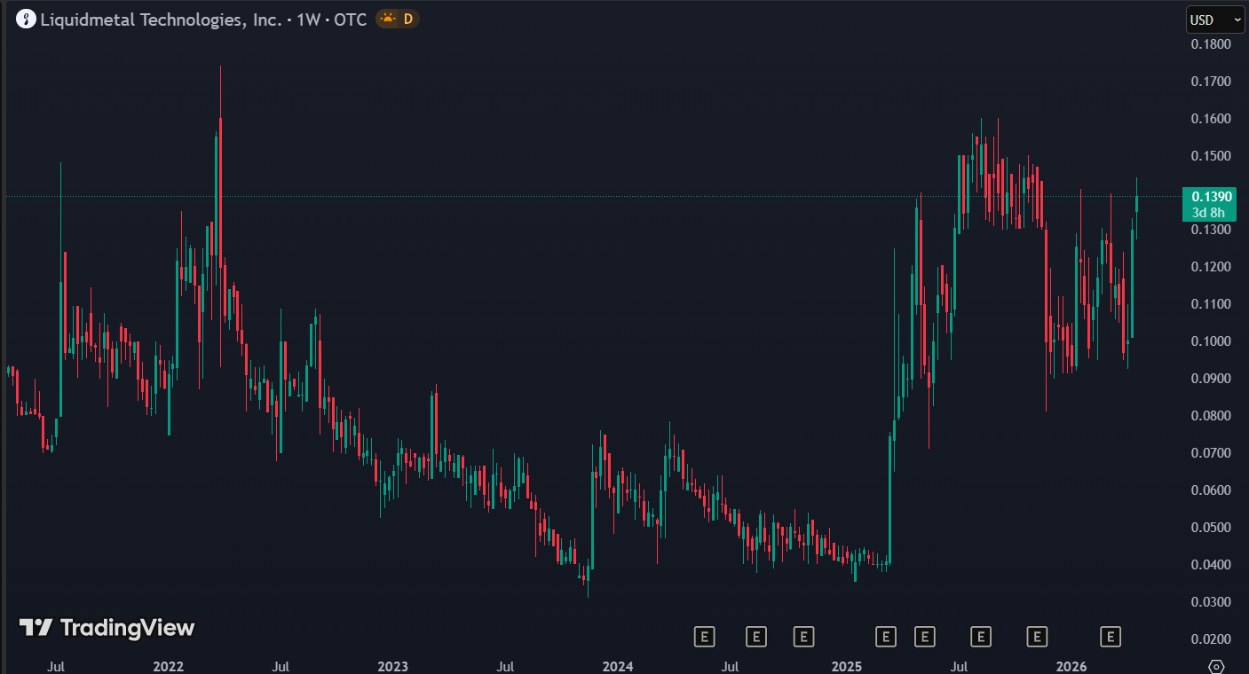Image resolution: width=1249 pixels, height=674 pixels.
Task: Click the 0.1000 price axis label
Action: click(1211, 341)
